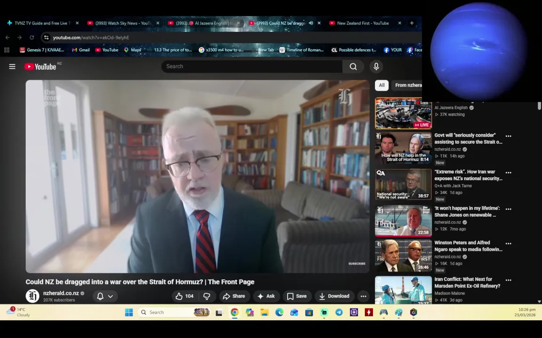The height and width of the screenshot is (338, 542).
Task: Click the SUBSCRIBE watermark in the video
Action: tap(357, 264)
